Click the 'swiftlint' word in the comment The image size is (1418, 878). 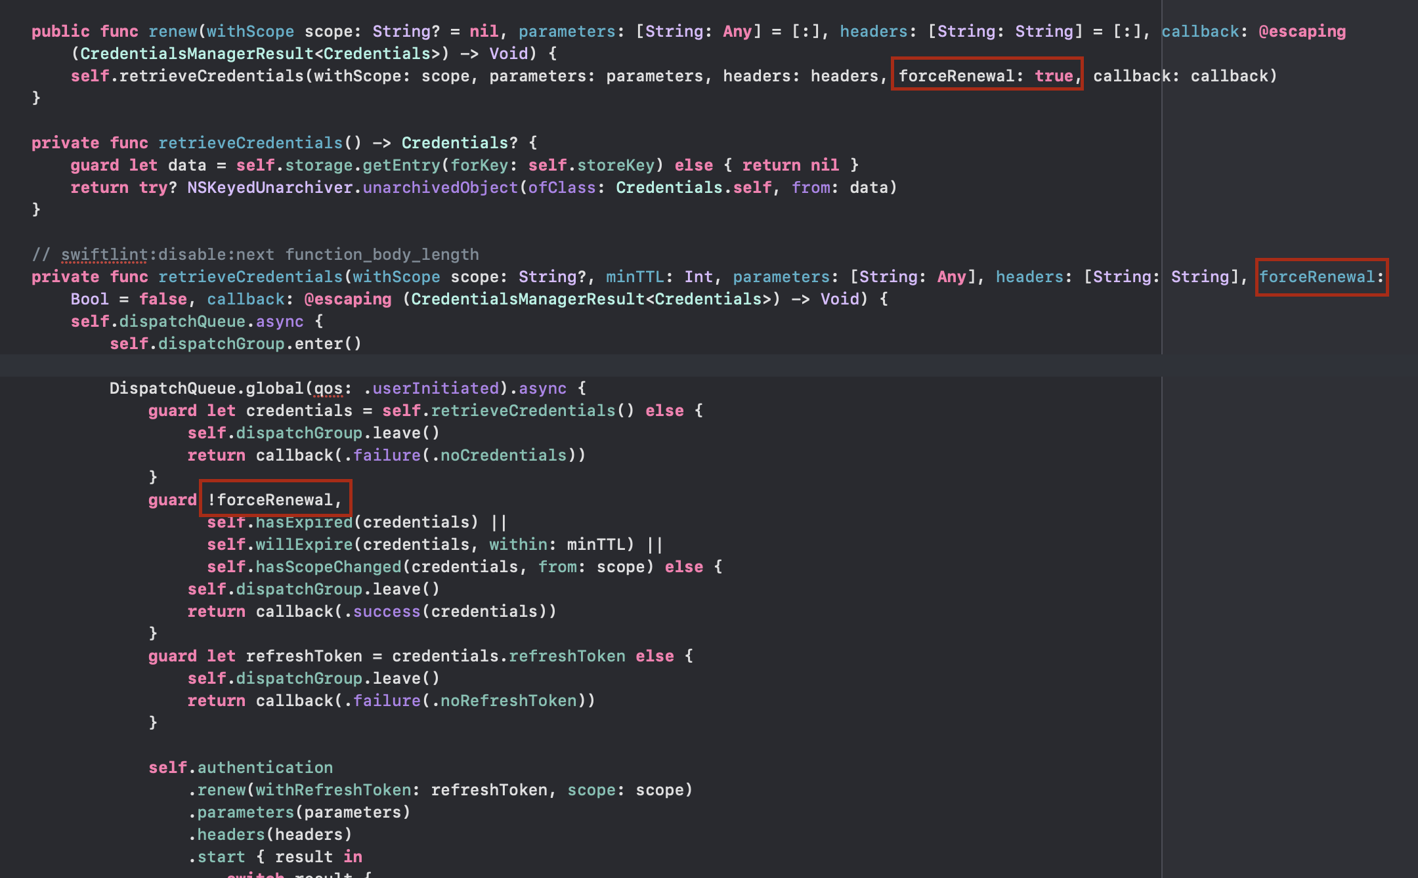[x=104, y=255]
